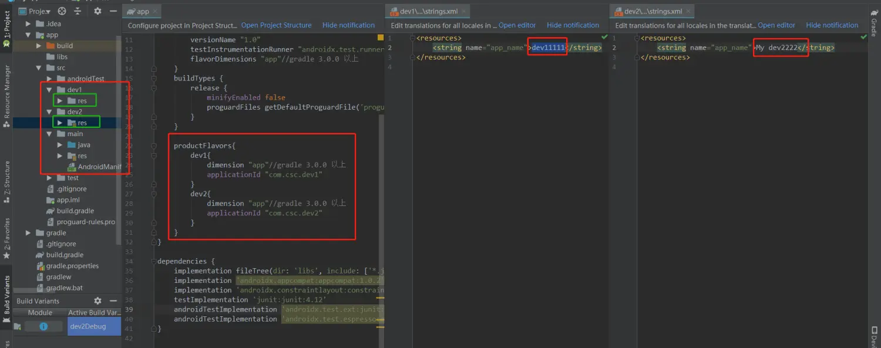881x348 pixels.
Task: Switch to the app editor tab
Action: [x=137, y=11]
